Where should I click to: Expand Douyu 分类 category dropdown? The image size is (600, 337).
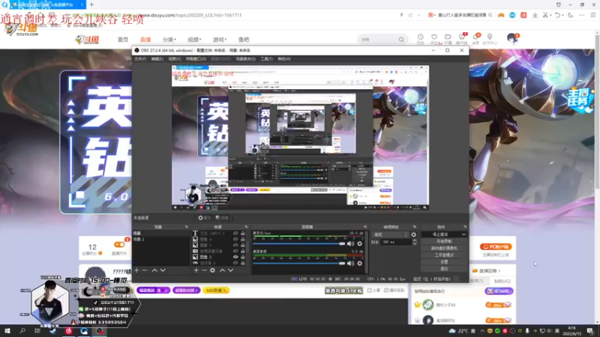click(x=169, y=40)
